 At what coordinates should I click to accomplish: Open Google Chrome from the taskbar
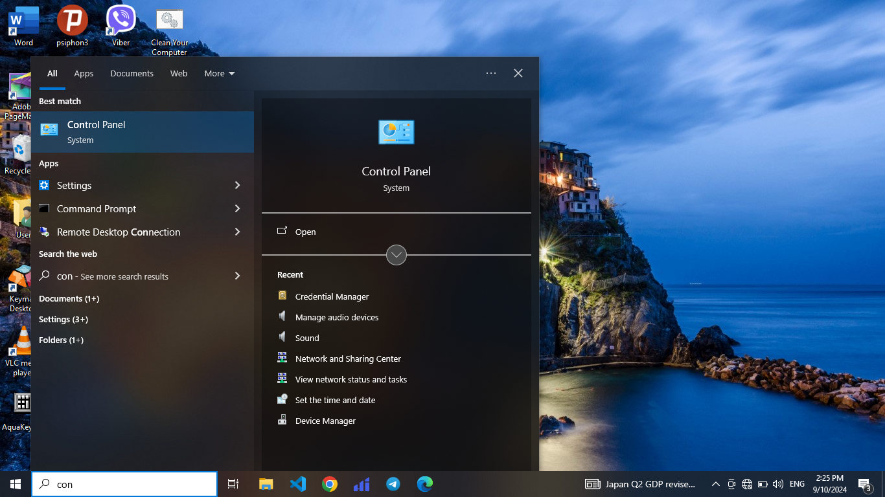tap(330, 484)
